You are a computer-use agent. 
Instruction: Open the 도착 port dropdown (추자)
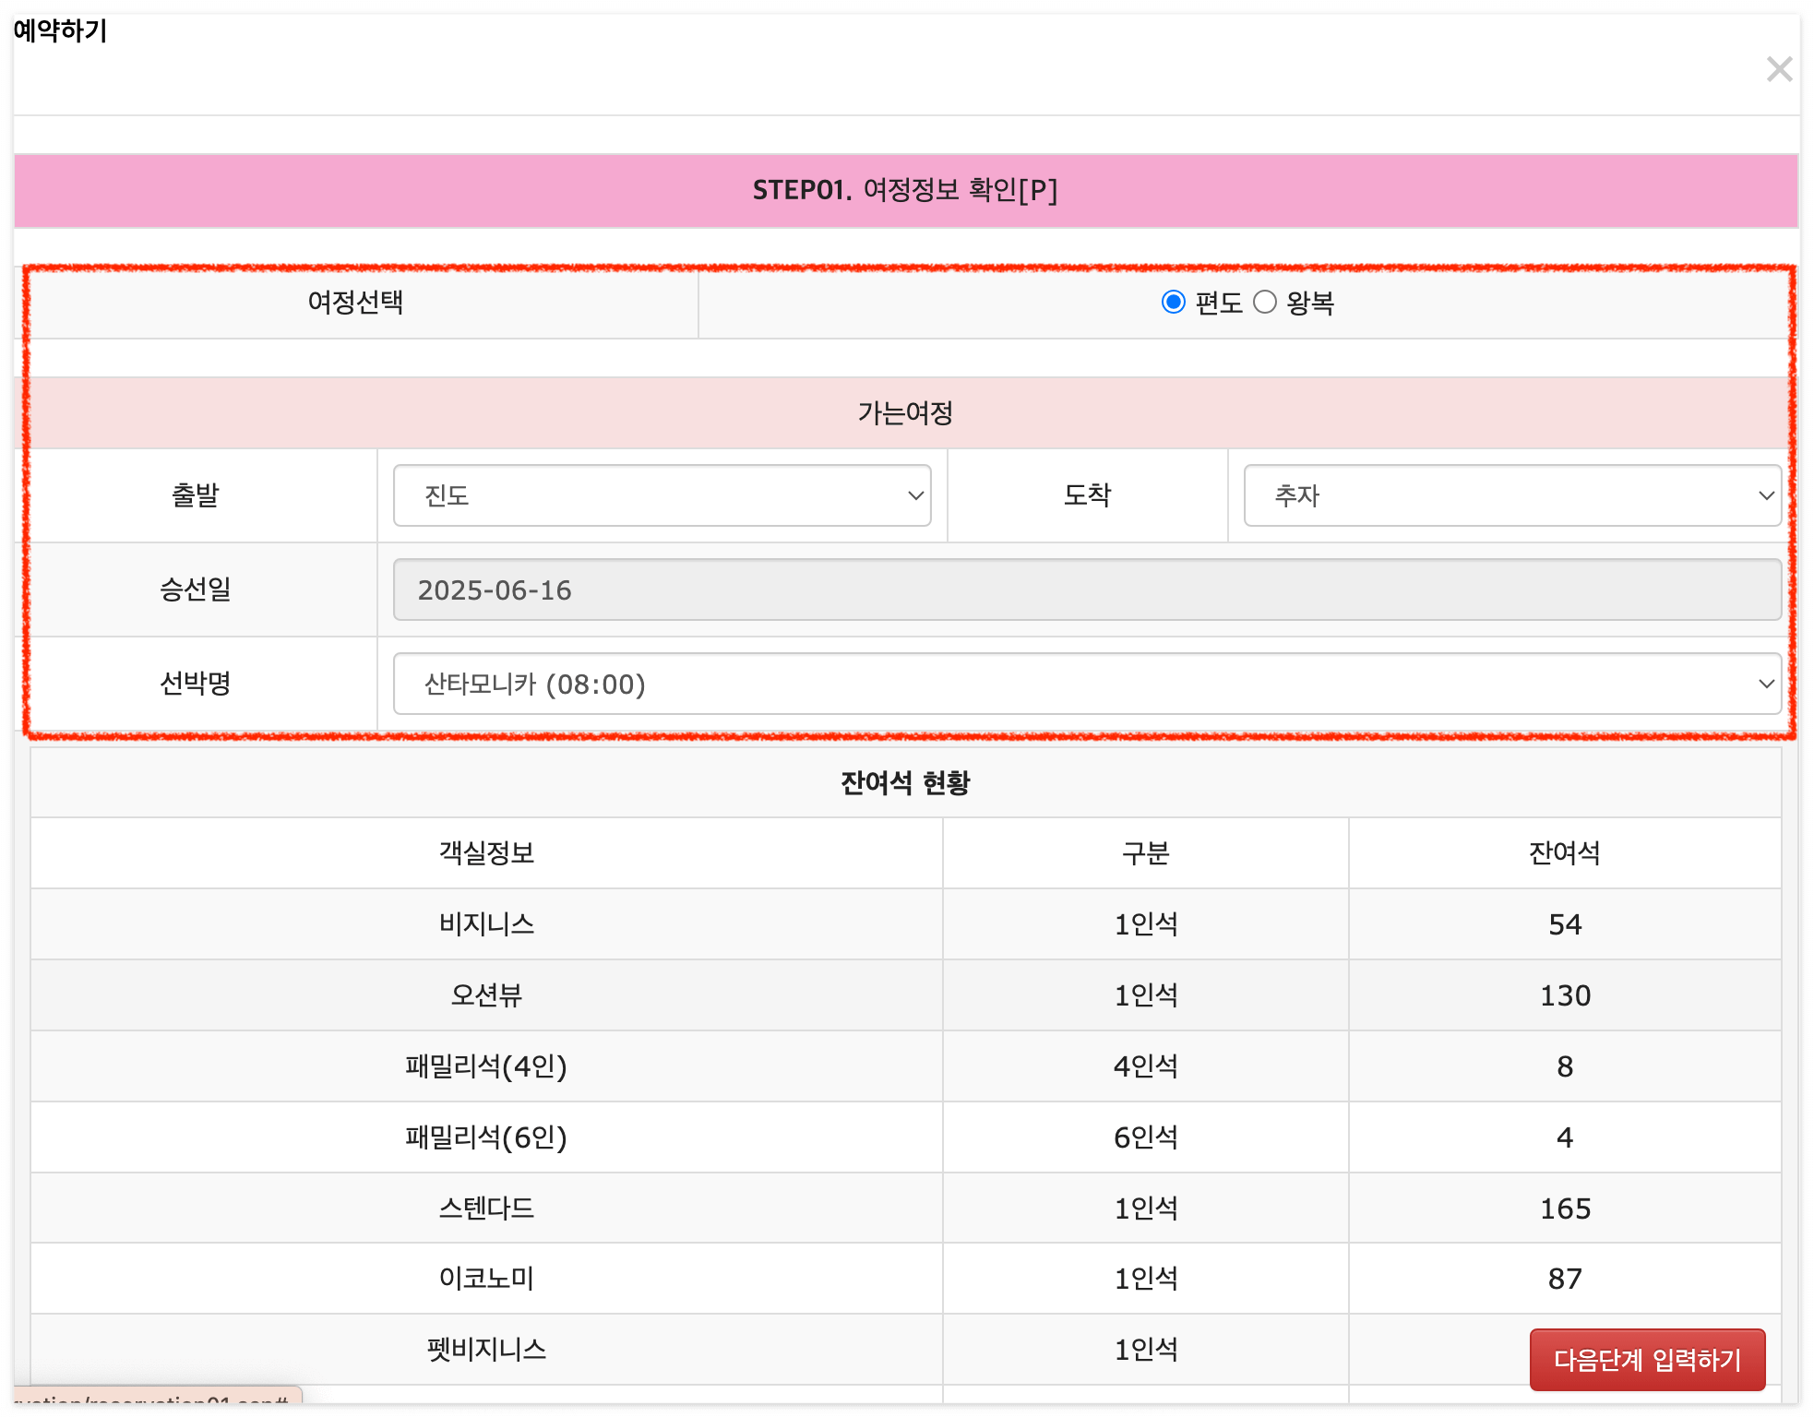tap(1511, 495)
